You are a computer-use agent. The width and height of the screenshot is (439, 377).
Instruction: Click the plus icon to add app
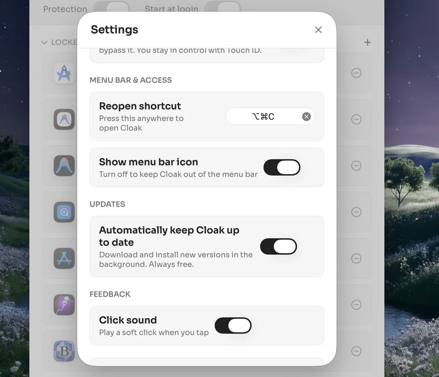tap(367, 42)
